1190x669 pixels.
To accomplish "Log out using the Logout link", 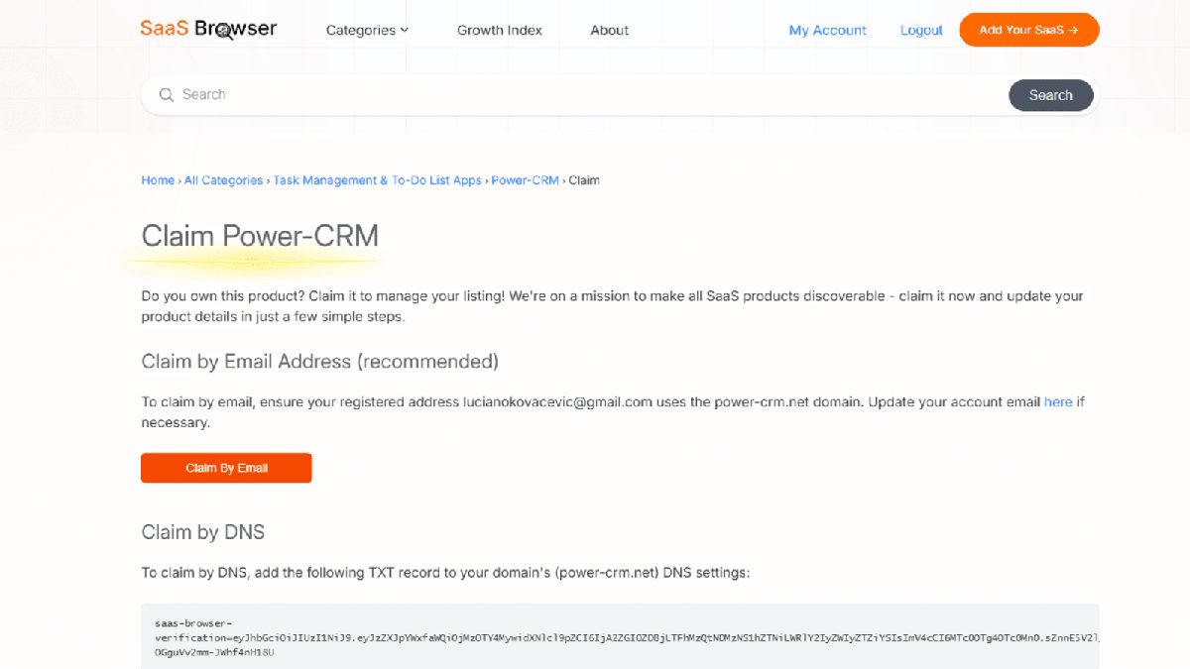I will [x=920, y=30].
